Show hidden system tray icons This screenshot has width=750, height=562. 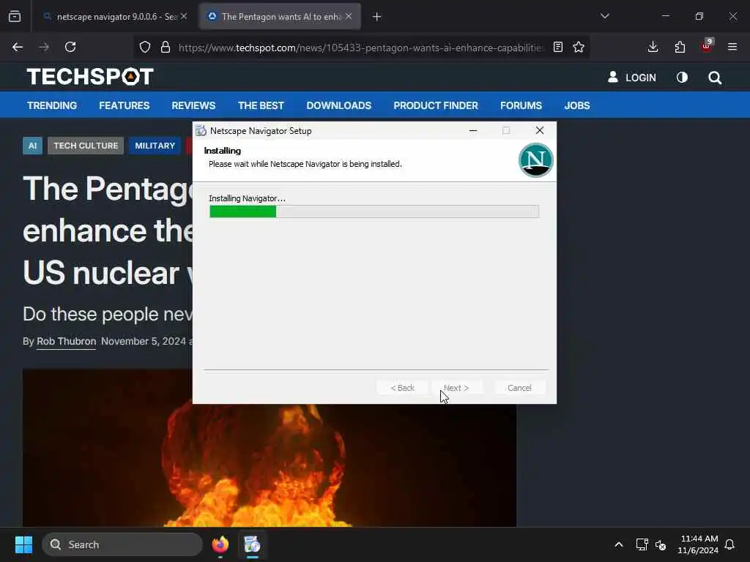pyautogui.click(x=618, y=544)
